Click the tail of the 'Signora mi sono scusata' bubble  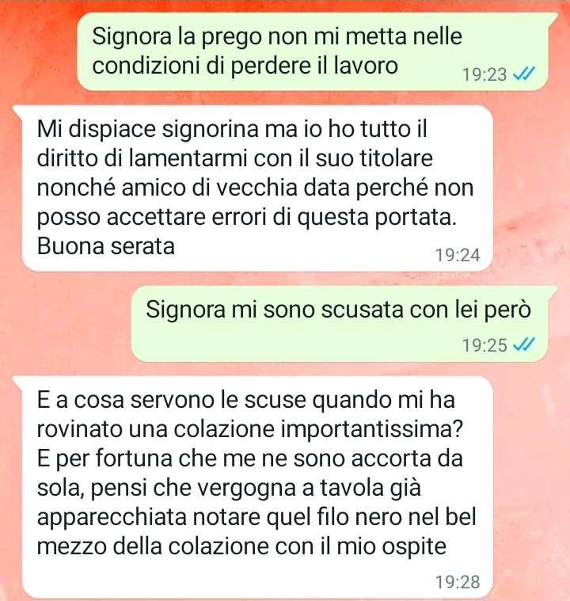552,291
